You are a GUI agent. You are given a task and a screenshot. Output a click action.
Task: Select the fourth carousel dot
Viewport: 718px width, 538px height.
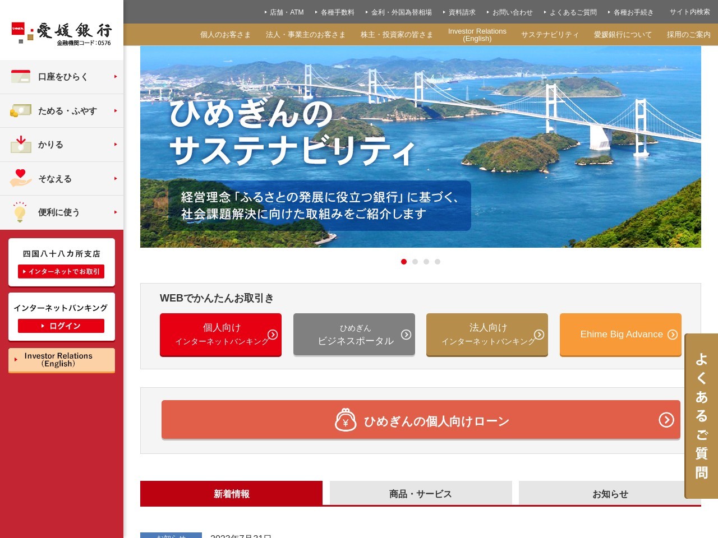point(438,262)
